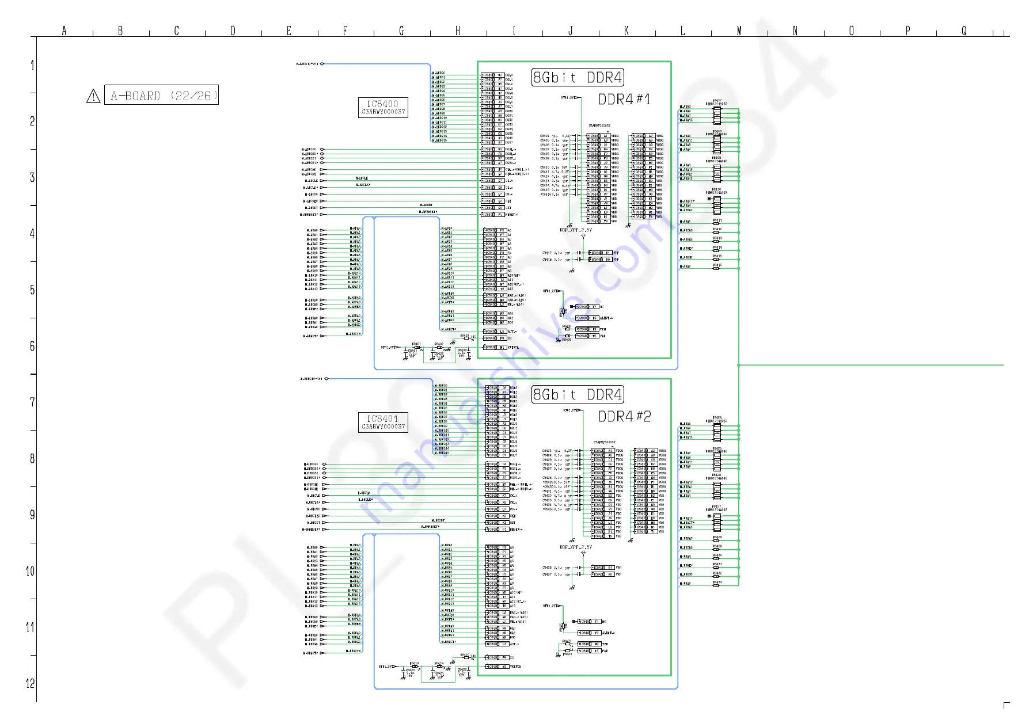Viewport: 1029px width, 727px height.
Task: Click row number "8" on left ruler
Action: tap(32, 459)
